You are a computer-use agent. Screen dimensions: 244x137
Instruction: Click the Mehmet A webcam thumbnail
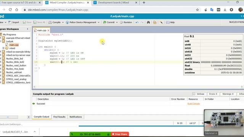(224, 123)
